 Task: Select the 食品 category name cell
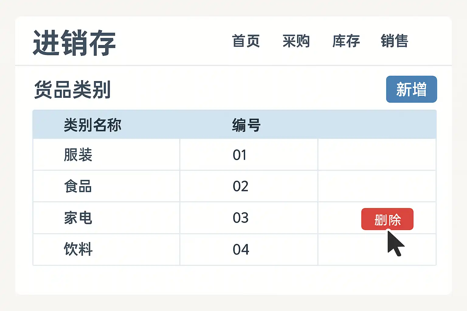[x=78, y=186]
